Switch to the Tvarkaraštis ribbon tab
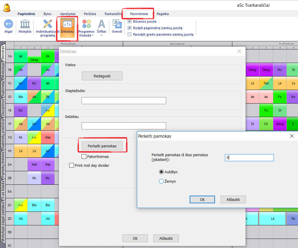The width and height of the screenshot is (298, 248). [x=113, y=14]
